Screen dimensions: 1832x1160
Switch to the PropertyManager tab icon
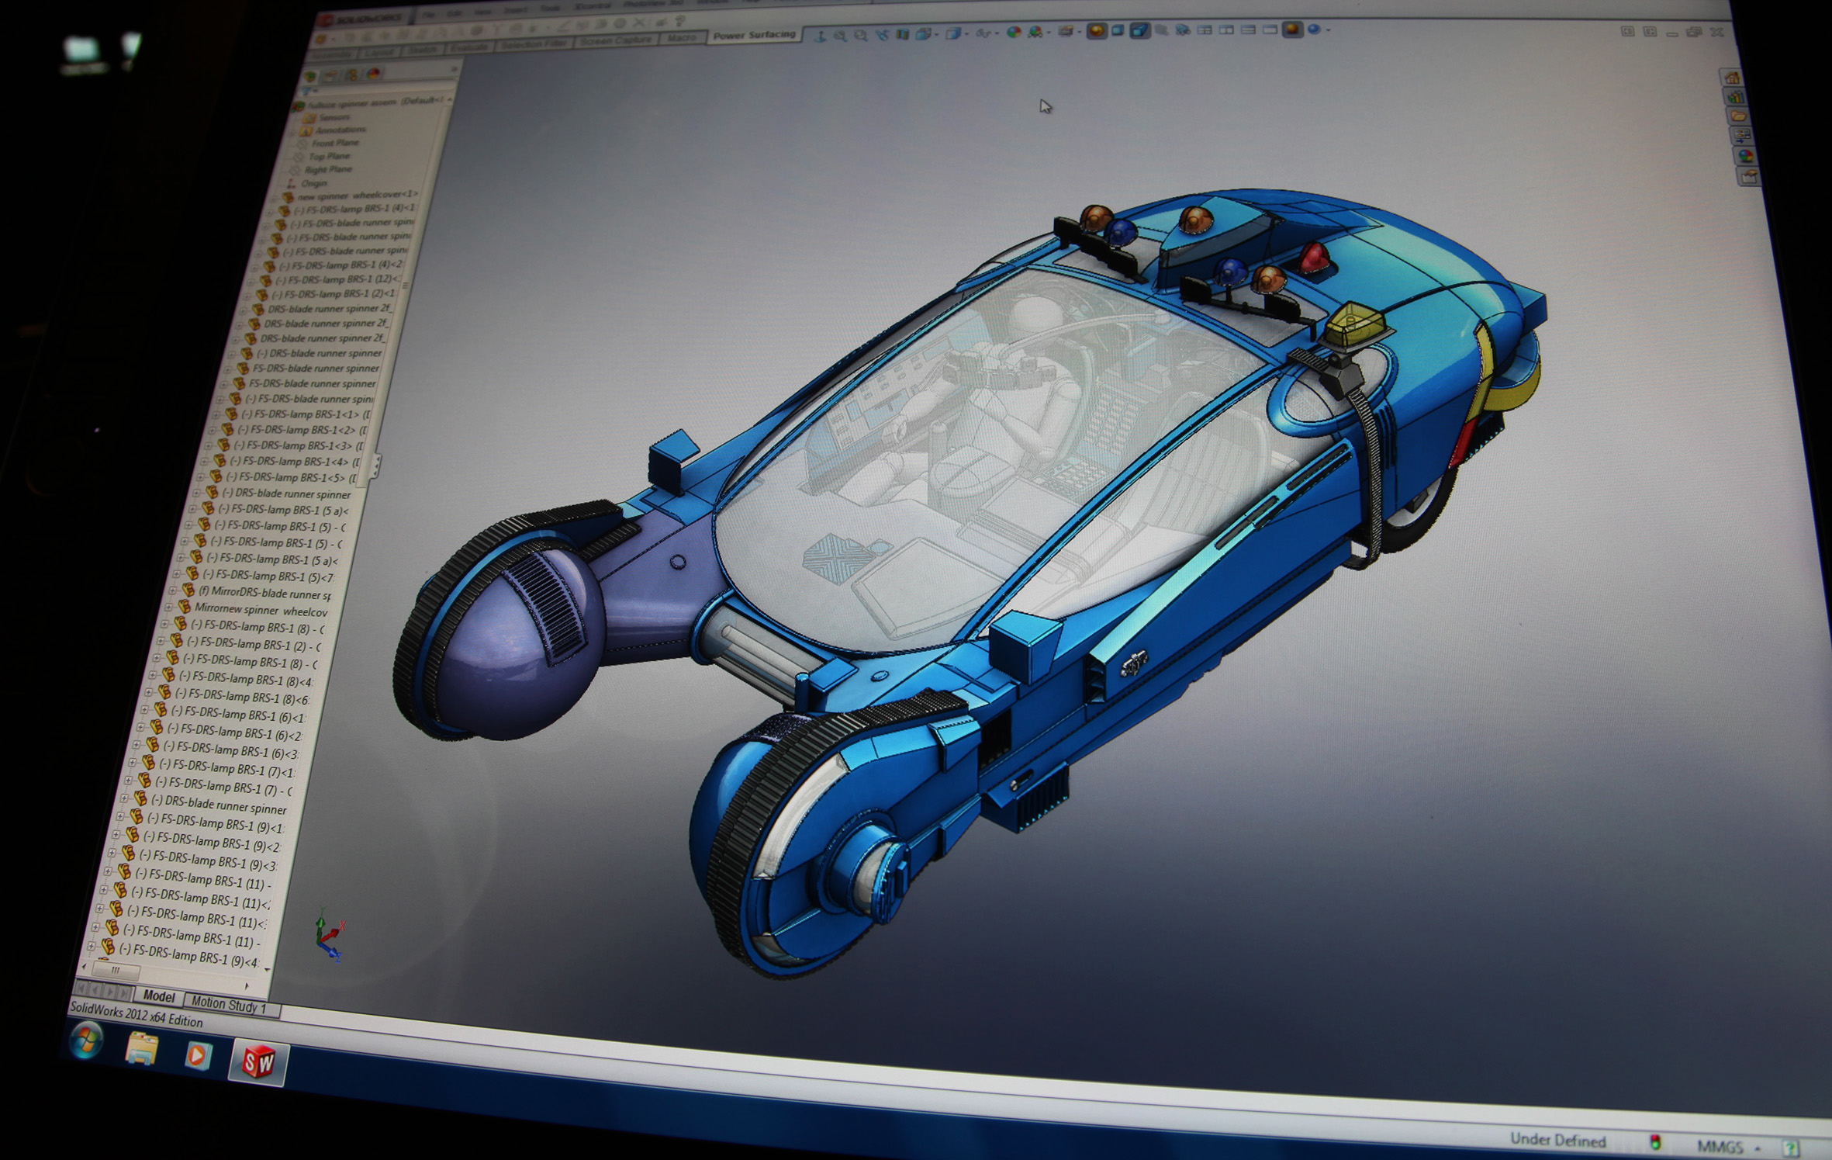point(331,74)
